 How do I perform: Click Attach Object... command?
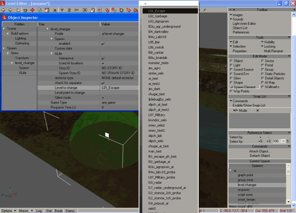(x=260, y=151)
